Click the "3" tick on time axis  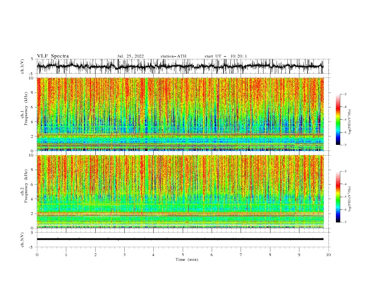point(124,255)
